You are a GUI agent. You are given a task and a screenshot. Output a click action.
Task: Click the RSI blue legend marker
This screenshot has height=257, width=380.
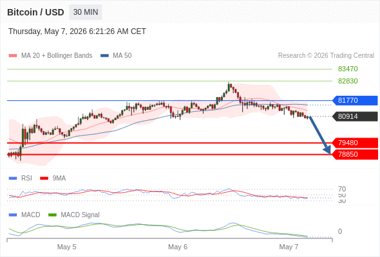point(13,179)
